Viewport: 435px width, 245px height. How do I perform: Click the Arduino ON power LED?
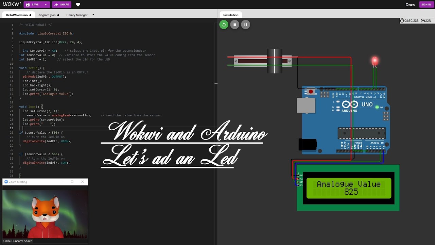tap(377, 107)
